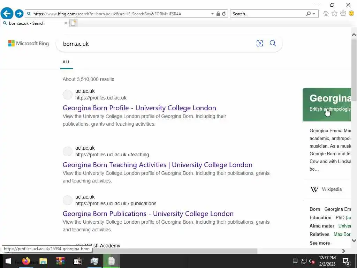This screenshot has height=268, width=357.
Task: Open Georgina Born Teaching Activities link
Action: click(157, 165)
